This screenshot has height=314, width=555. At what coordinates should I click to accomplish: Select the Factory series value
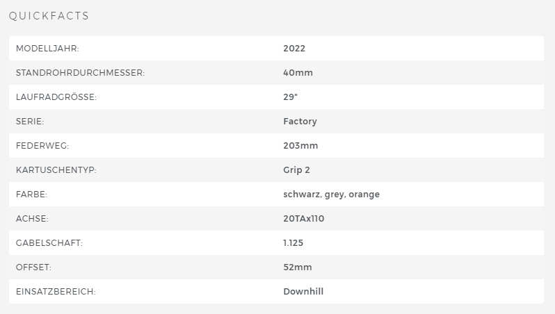click(x=300, y=122)
